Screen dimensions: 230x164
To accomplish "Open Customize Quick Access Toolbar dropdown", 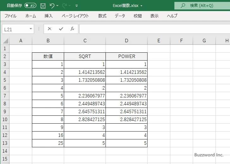I will (76, 6).
